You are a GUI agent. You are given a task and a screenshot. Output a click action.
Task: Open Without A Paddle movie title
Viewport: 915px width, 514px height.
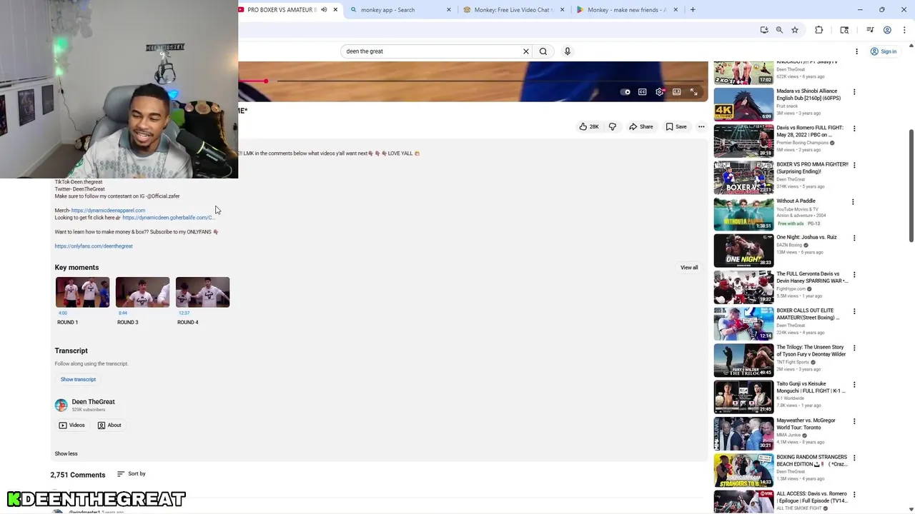(796, 201)
